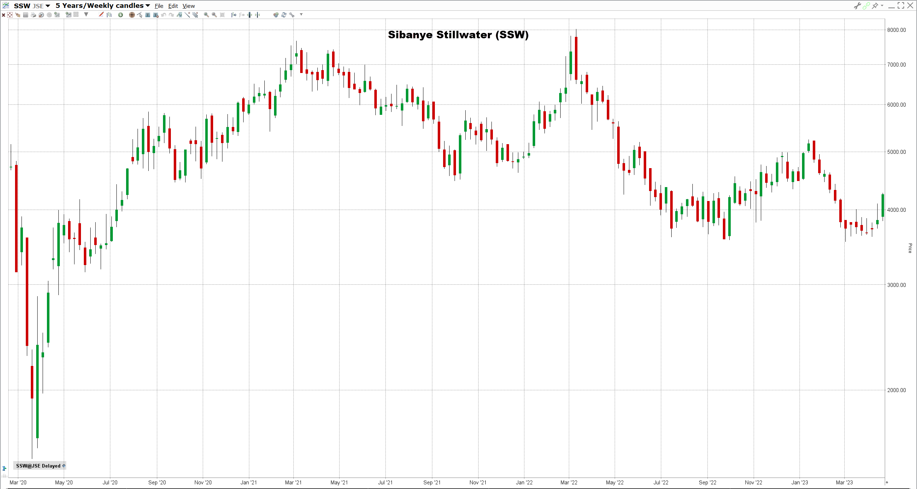Choose the bar chart style icon

tap(109, 15)
